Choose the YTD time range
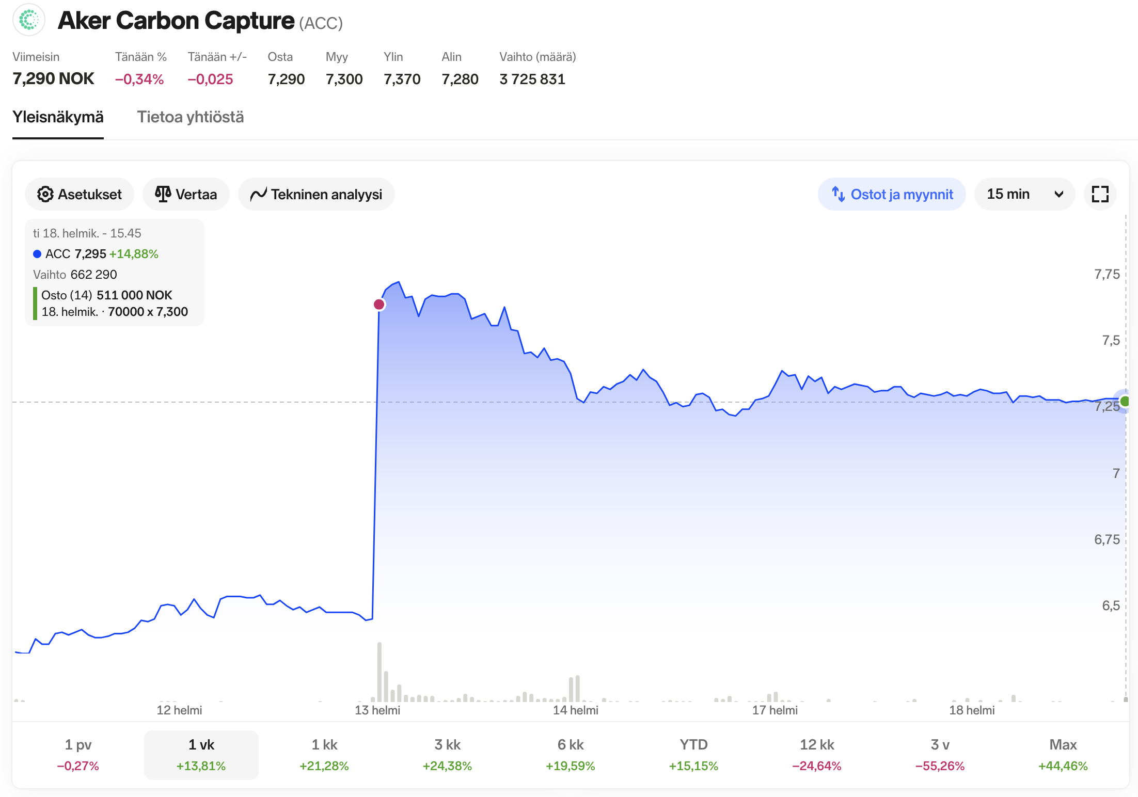The height and width of the screenshot is (797, 1138). 693,755
